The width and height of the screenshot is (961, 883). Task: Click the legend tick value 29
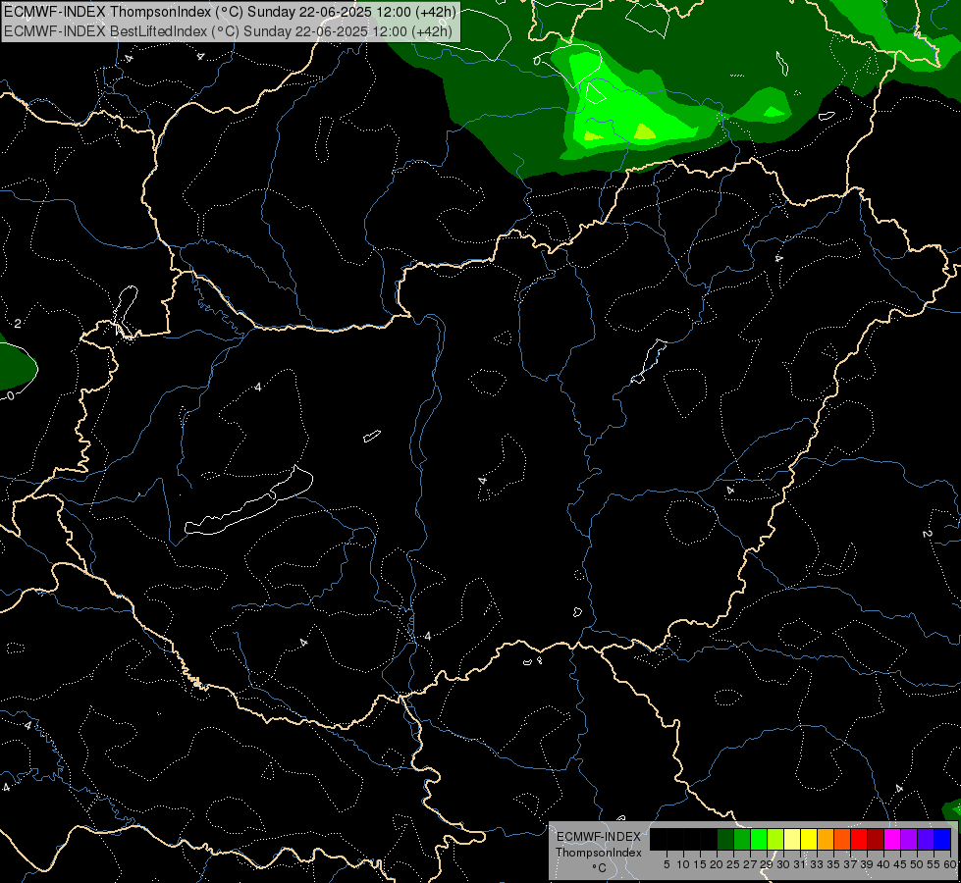tap(766, 864)
